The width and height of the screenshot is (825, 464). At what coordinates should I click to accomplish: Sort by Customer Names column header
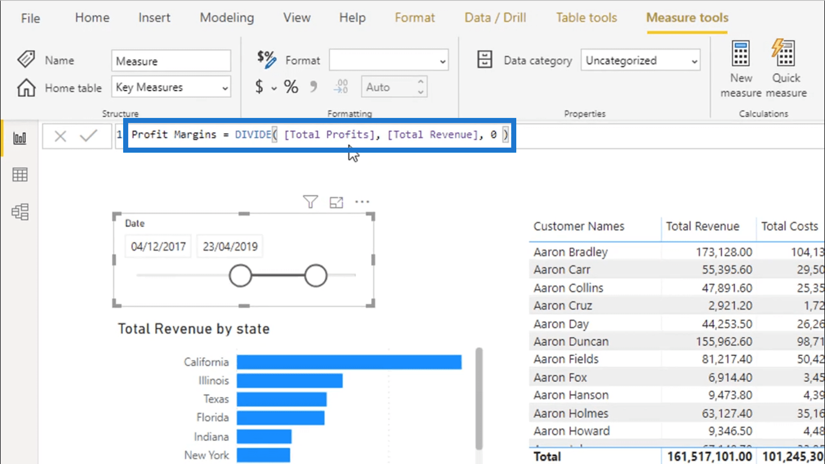pos(579,226)
